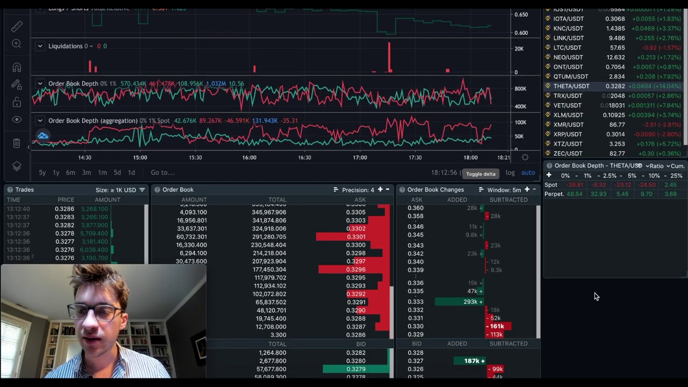Viewport: 688px width, 387px height.
Task: Increase Order Book precision with plus
Action: (x=380, y=190)
